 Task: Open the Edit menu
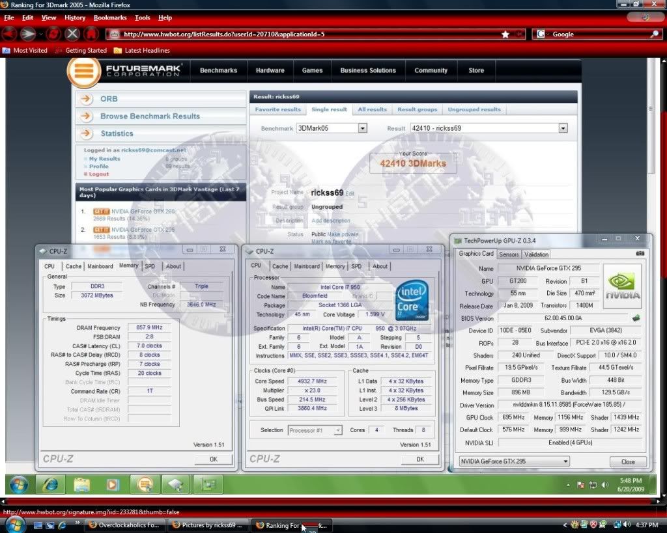(x=27, y=18)
